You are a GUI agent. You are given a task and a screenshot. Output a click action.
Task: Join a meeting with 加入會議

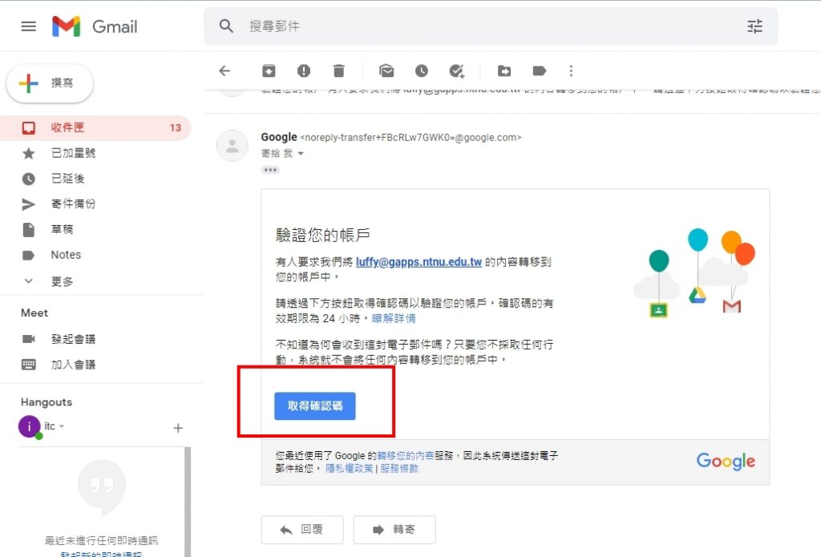(73, 365)
